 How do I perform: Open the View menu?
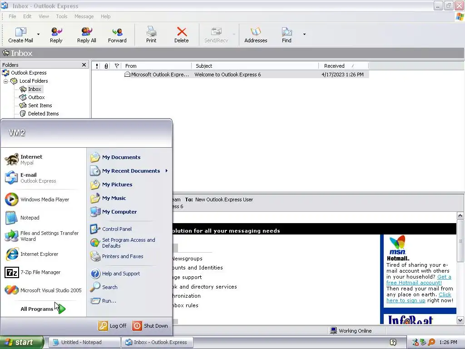coord(44,16)
